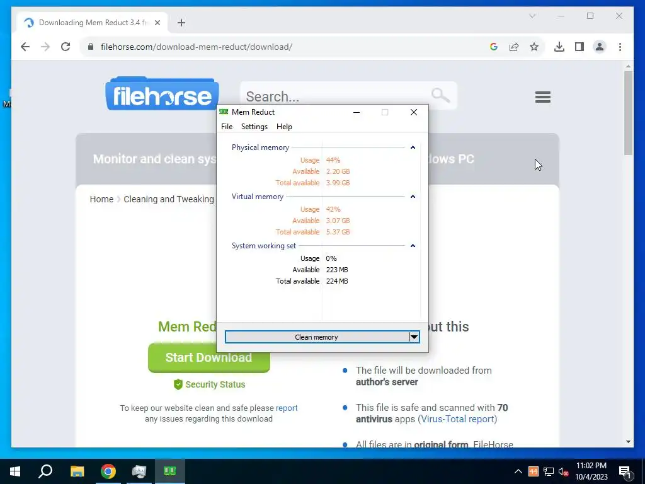Open the Chrome three-dot menu
645x484 pixels.
[x=620, y=47]
